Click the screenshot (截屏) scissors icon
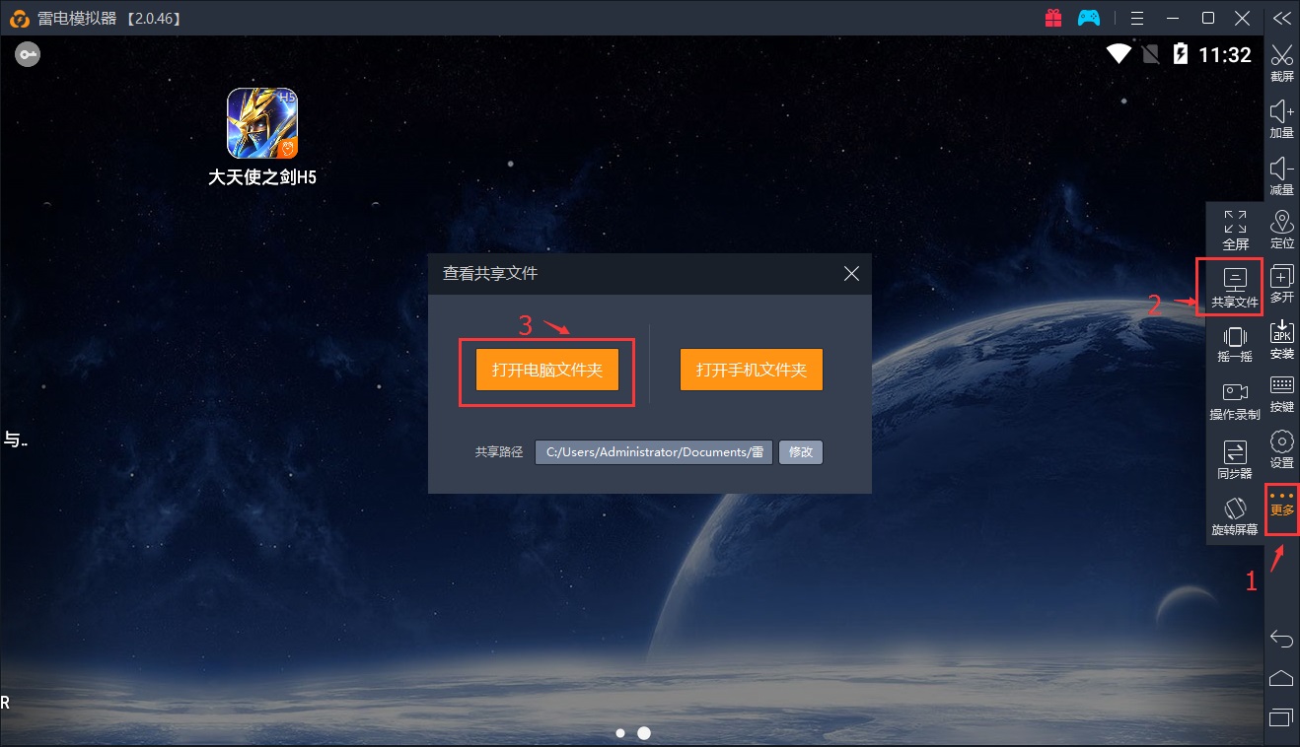 point(1281,61)
